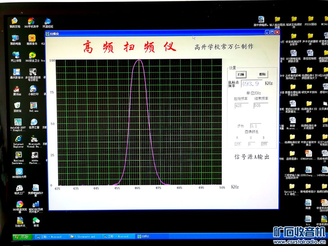The width and height of the screenshot is (328, 246).
Task: Select the Uv2.exe desktop icon
Action: click(x=34, y=107)
